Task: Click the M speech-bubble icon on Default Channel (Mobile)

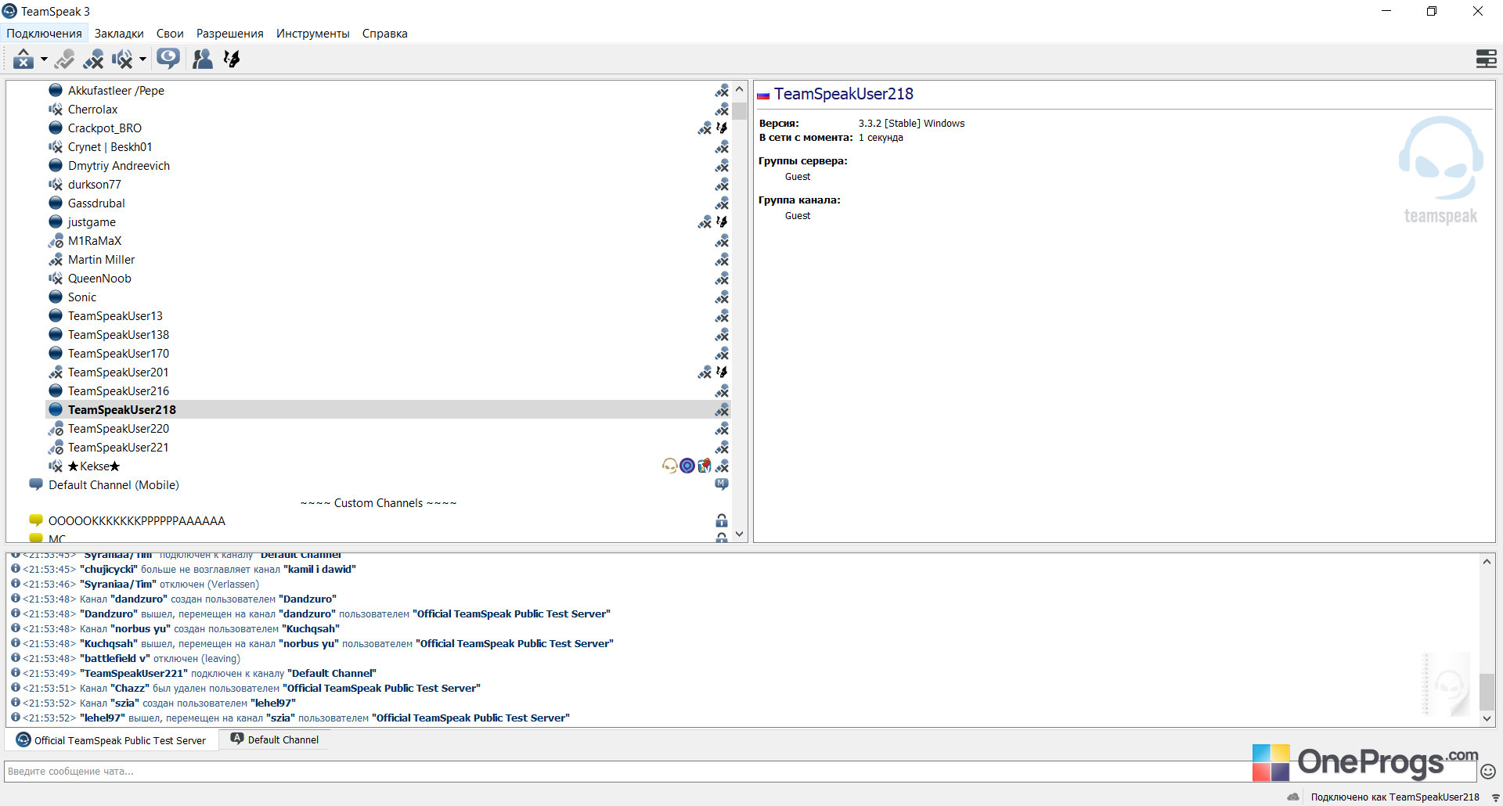Action: tap(722, 484)
